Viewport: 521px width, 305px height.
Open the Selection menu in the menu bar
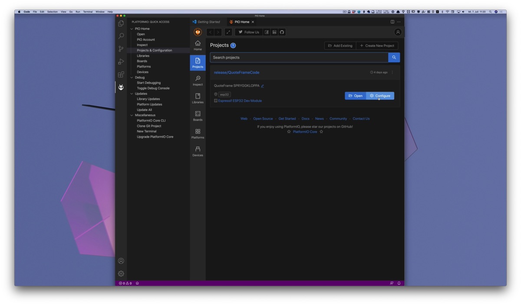pyautogui.click(x=52, y=12)
